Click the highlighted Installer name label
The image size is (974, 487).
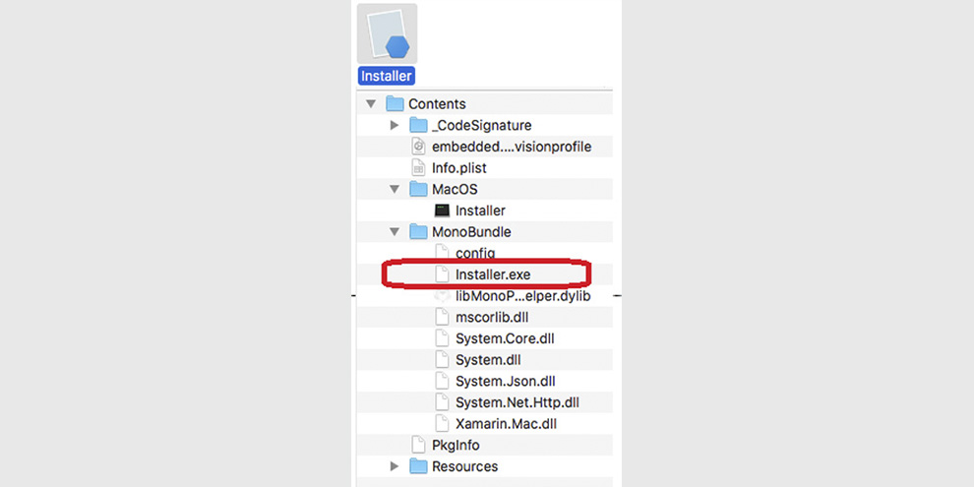[387, 76]
